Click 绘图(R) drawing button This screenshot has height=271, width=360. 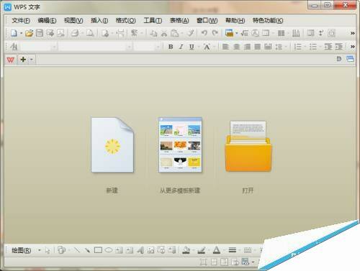(22, 250)
